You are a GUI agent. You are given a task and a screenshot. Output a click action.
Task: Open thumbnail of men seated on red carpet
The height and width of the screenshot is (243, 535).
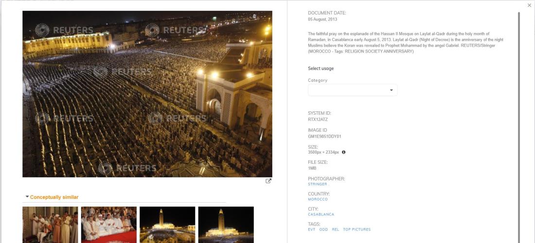[109, 225]
